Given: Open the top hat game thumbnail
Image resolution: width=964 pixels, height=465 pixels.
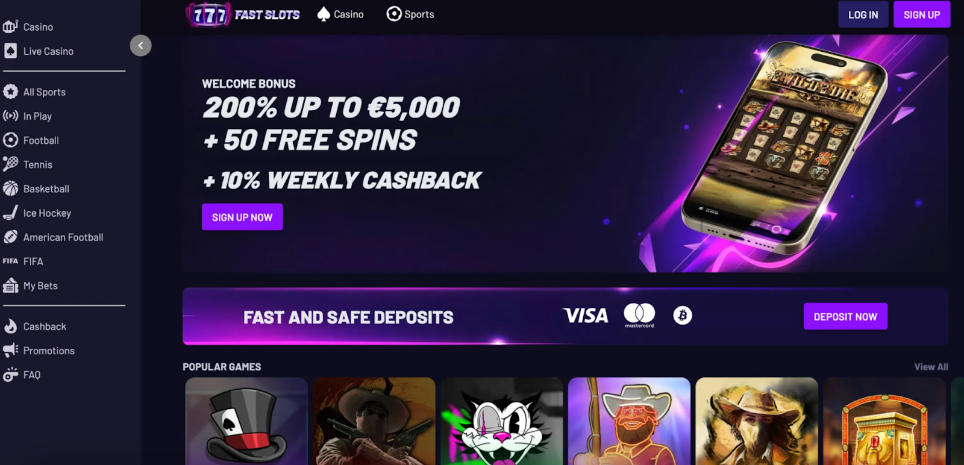Looking at the screenshot, I should [246, 421].
